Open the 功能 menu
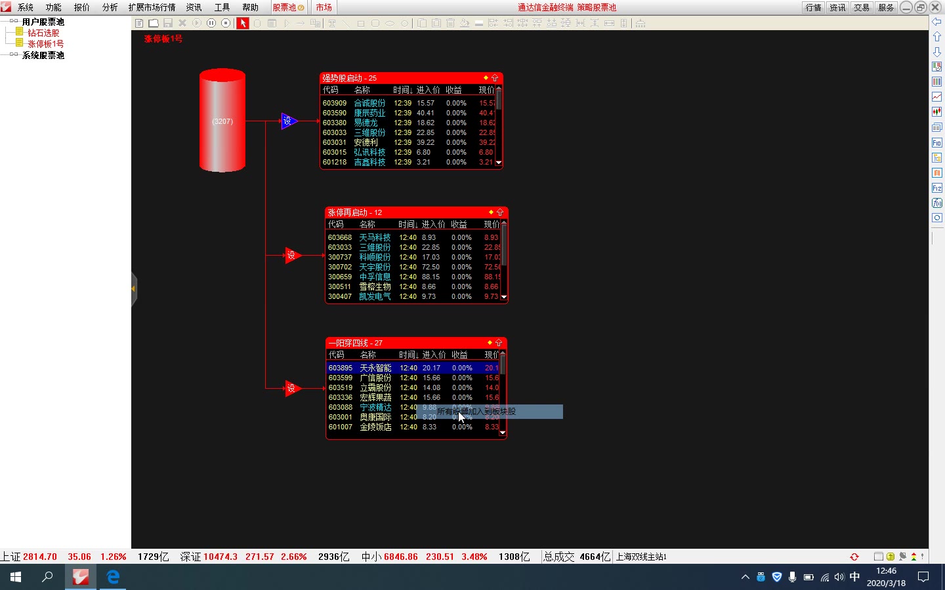 (54, 7)
